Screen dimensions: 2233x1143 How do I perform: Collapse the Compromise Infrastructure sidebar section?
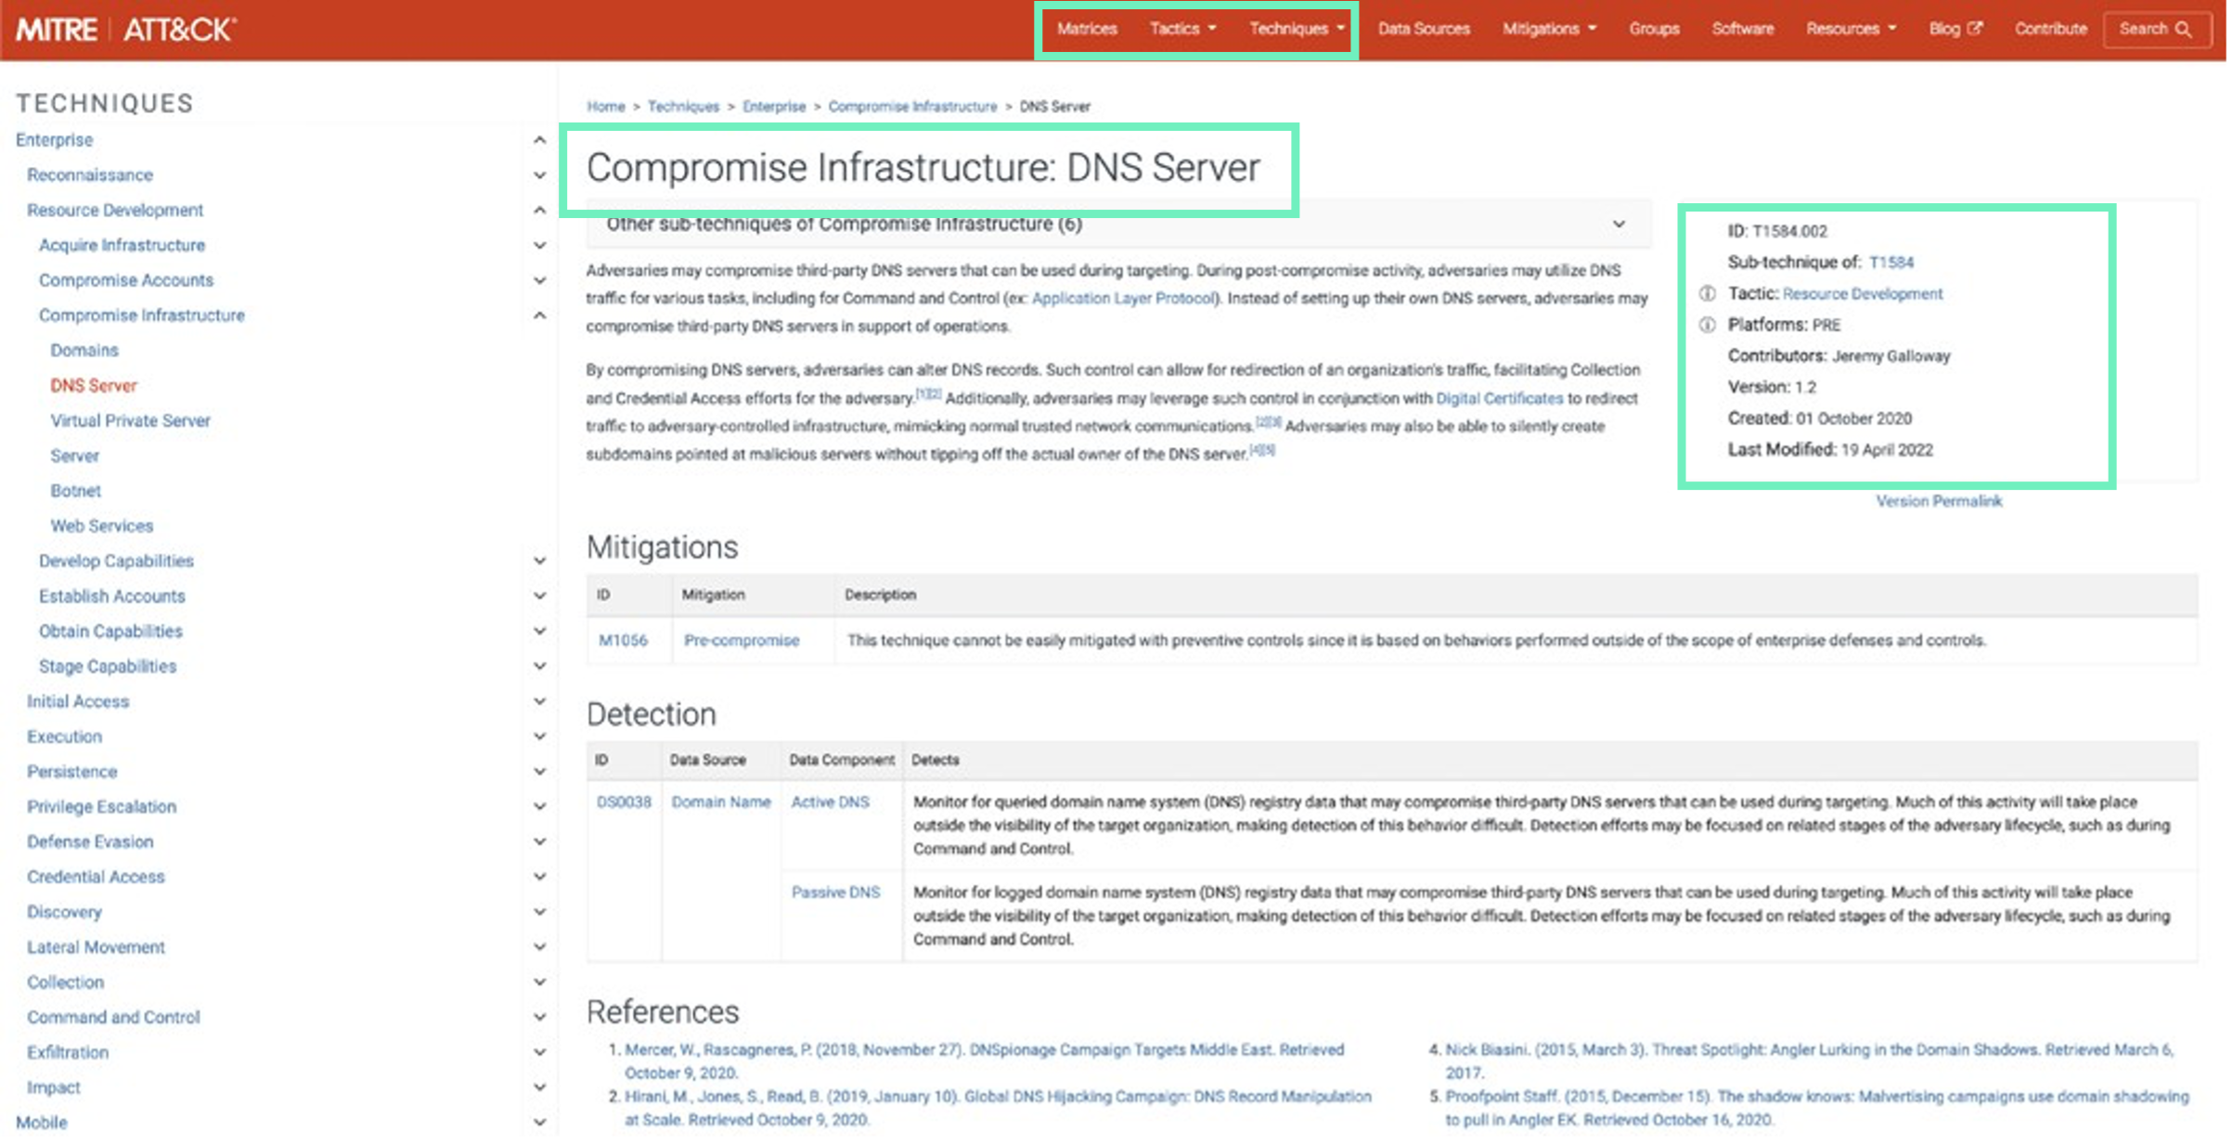pyautogui.click(x=539, y=315)
